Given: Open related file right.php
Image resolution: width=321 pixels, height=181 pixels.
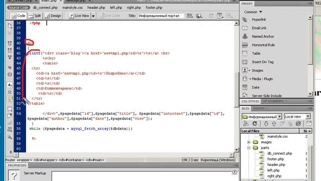Looking at the screenshot, I should (134, 8).
